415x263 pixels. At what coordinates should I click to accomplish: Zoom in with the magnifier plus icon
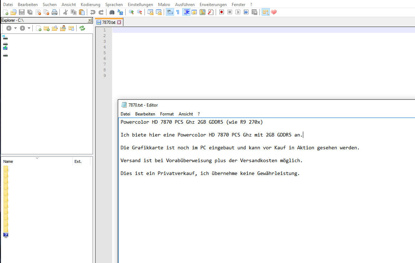coord(131,12)
